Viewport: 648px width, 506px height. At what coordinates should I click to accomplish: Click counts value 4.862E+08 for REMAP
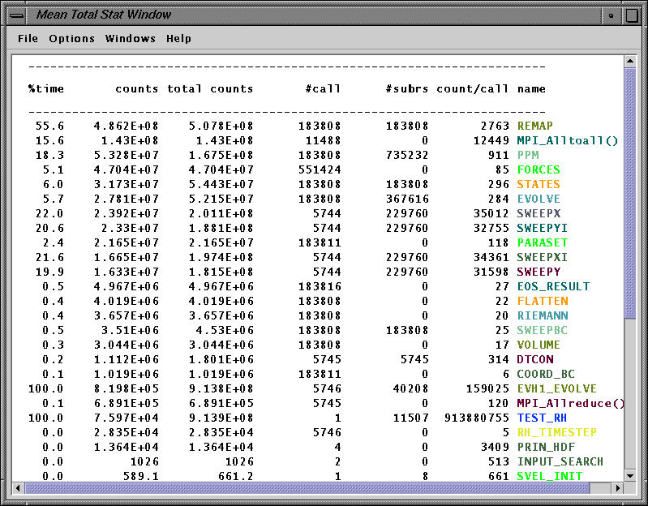coord(126,126)
